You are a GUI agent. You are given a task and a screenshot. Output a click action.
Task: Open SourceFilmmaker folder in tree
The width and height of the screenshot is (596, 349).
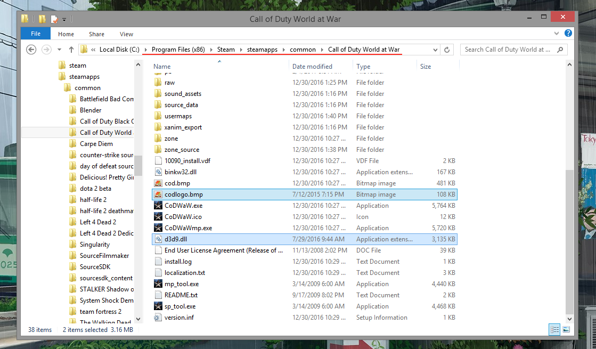pyautogui.click(x=104, y=255)
